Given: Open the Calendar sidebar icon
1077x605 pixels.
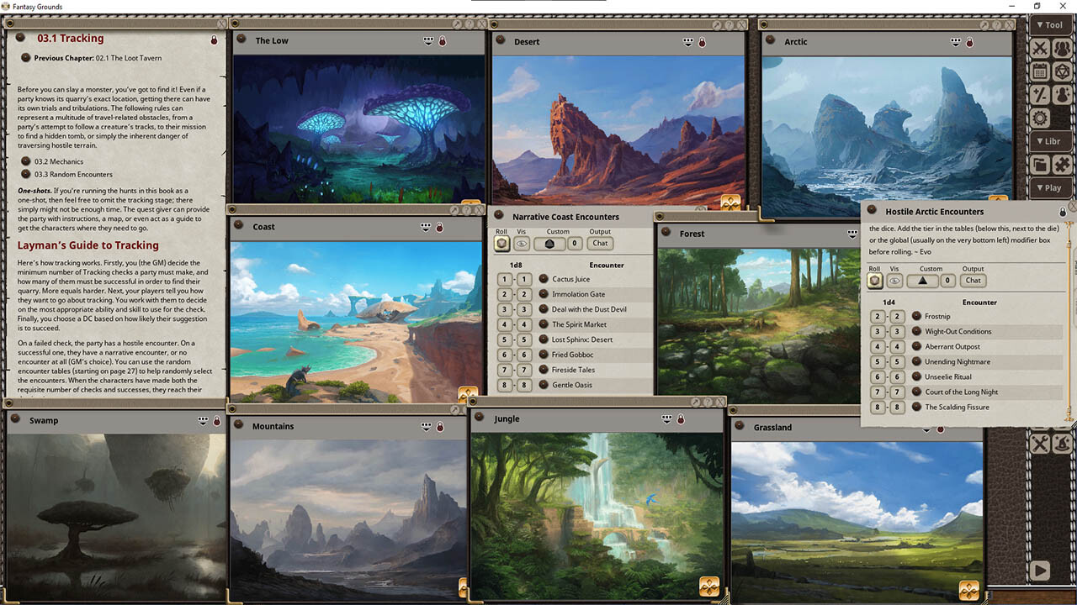Looking at the screenshot, I should pos(1041,71).
